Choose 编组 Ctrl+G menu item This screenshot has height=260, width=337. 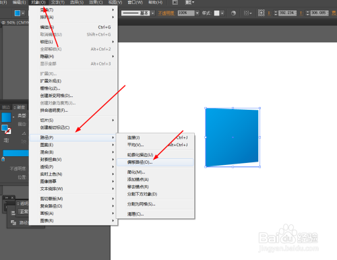73,27
